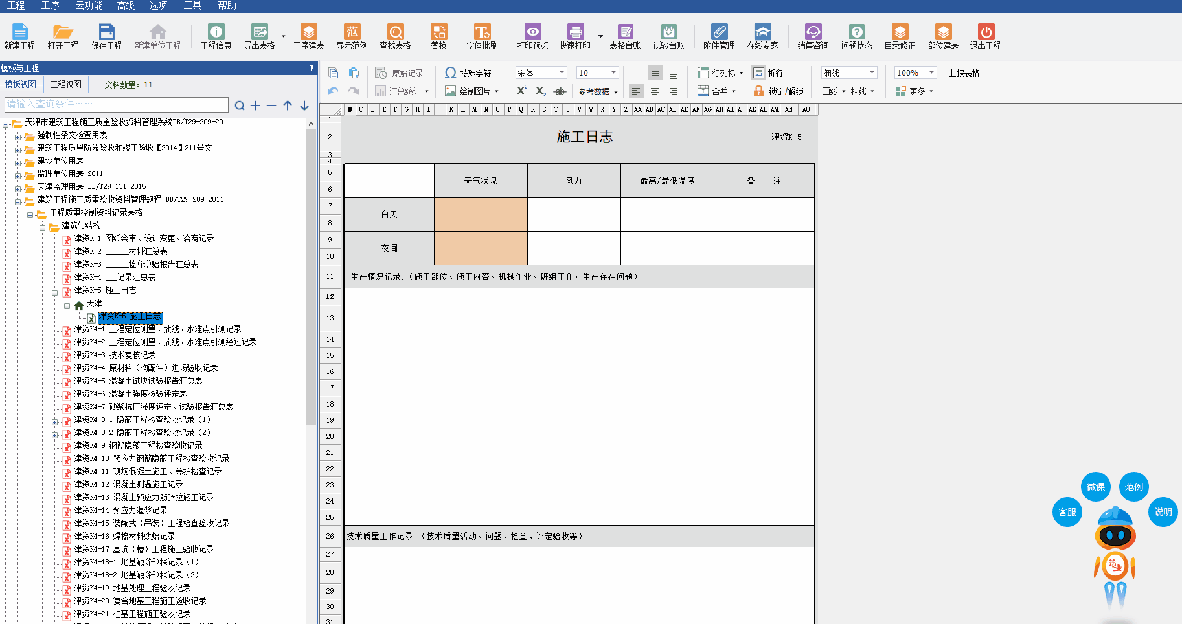Switch to the 工程视图 tab
This screenshot has width=1182, height=624.
point(66,84)
